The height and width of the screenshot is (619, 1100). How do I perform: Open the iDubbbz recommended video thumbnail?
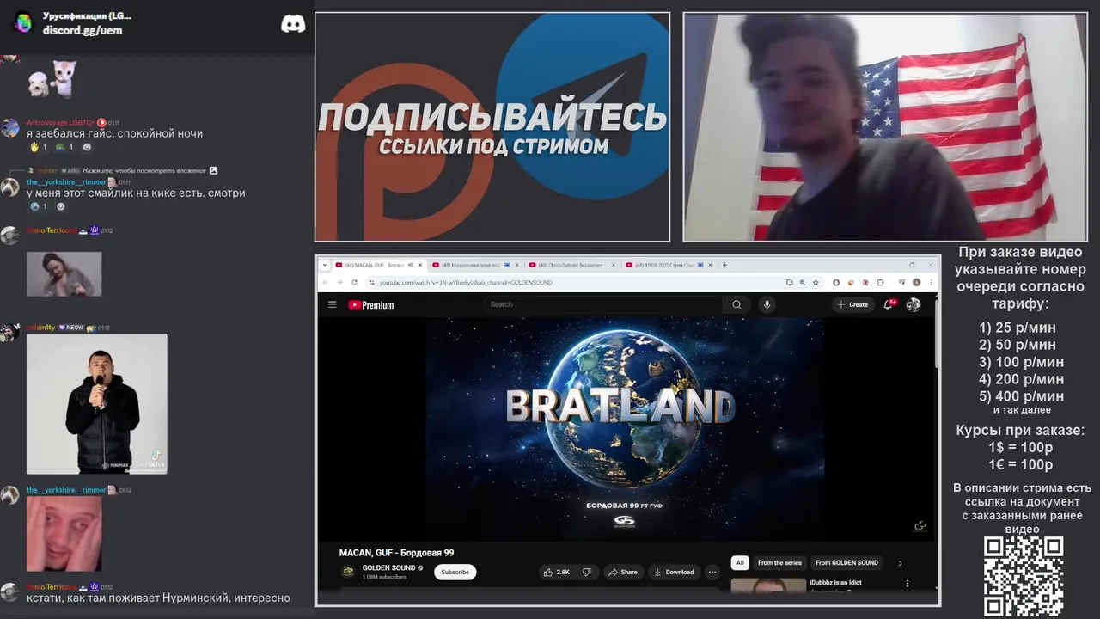point(767,585)
